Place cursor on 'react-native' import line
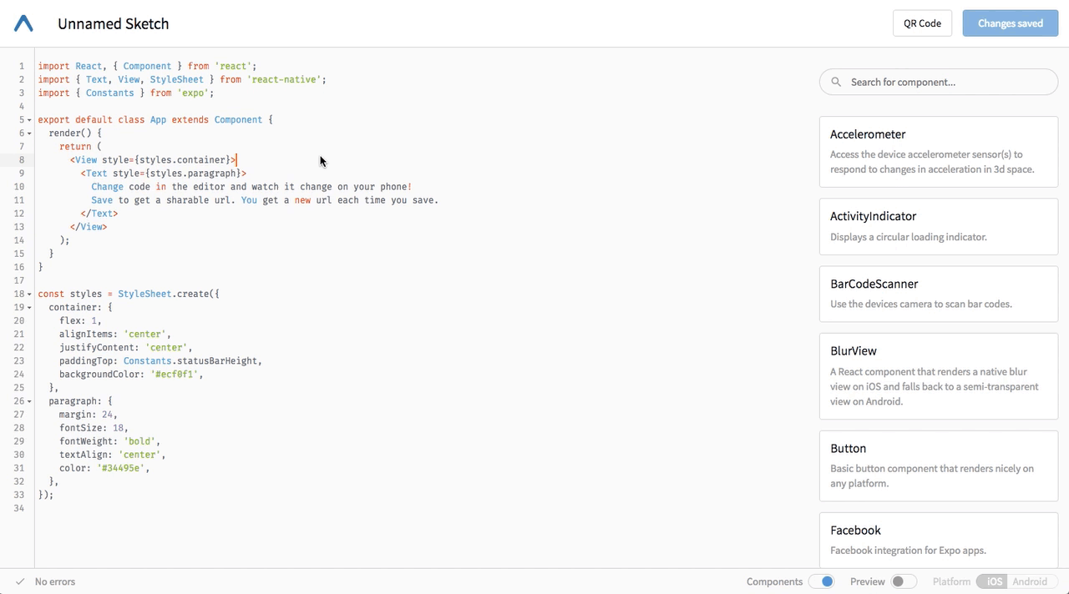This screenshot has height=594, width=1069. pos(182,79)
